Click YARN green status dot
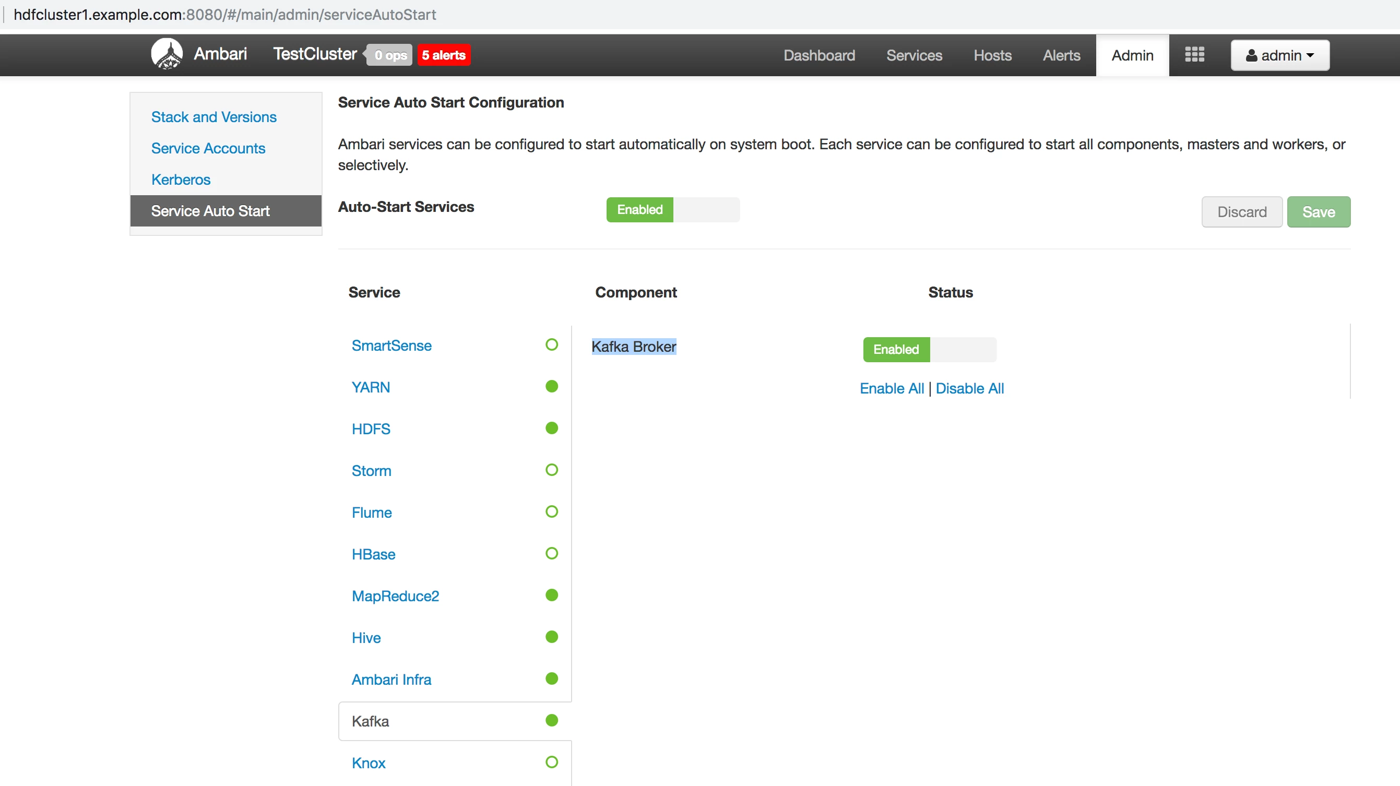Viewport: 1400px width, 786px height. [552, 387]
